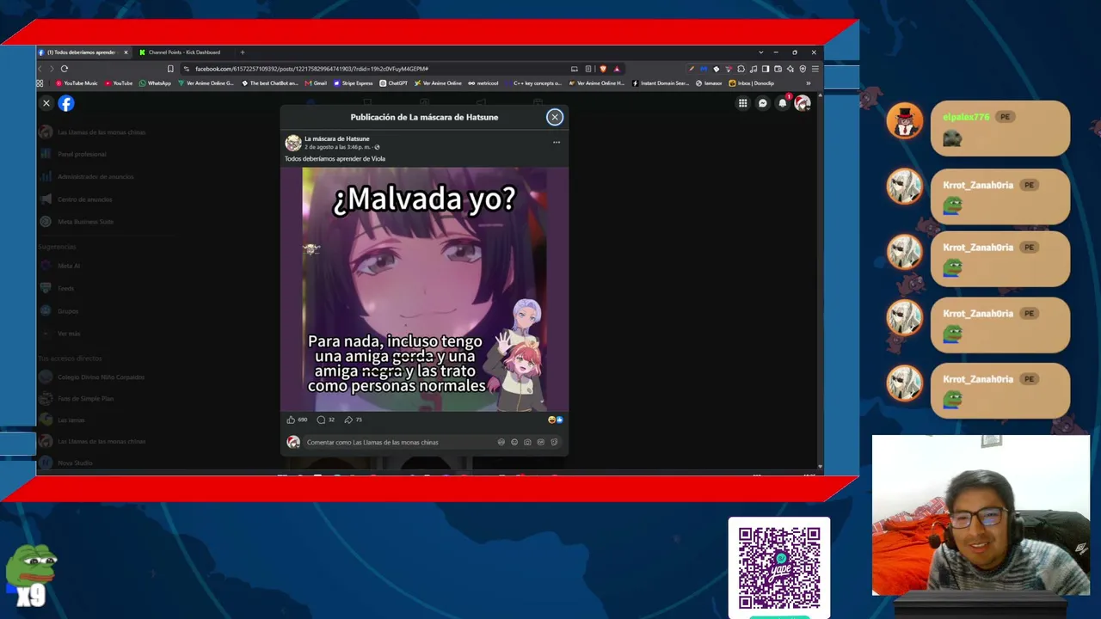
Task: Go forward to the next page
Action: point(52,69)
